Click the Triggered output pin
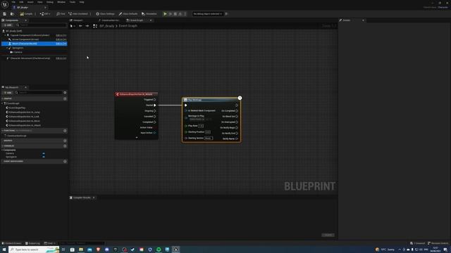 coord(155,100)
